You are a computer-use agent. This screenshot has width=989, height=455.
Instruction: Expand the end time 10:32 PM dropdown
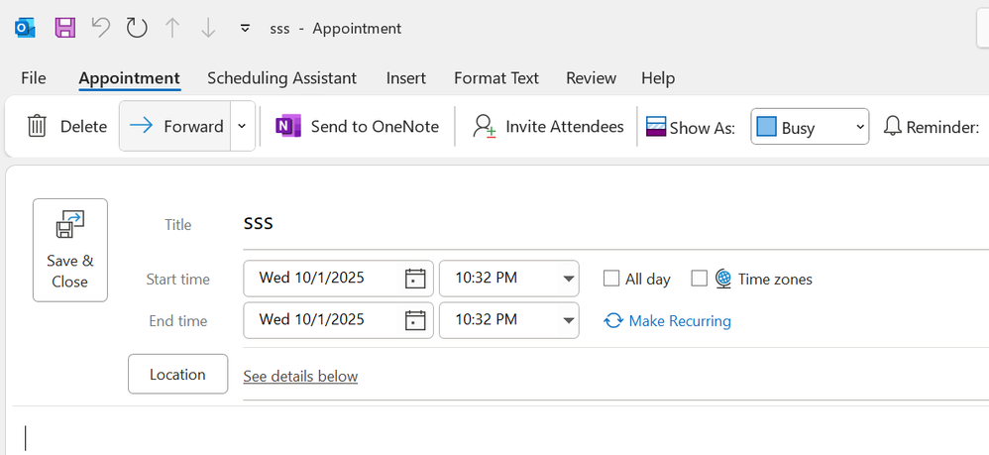click(x=568, y=320)
